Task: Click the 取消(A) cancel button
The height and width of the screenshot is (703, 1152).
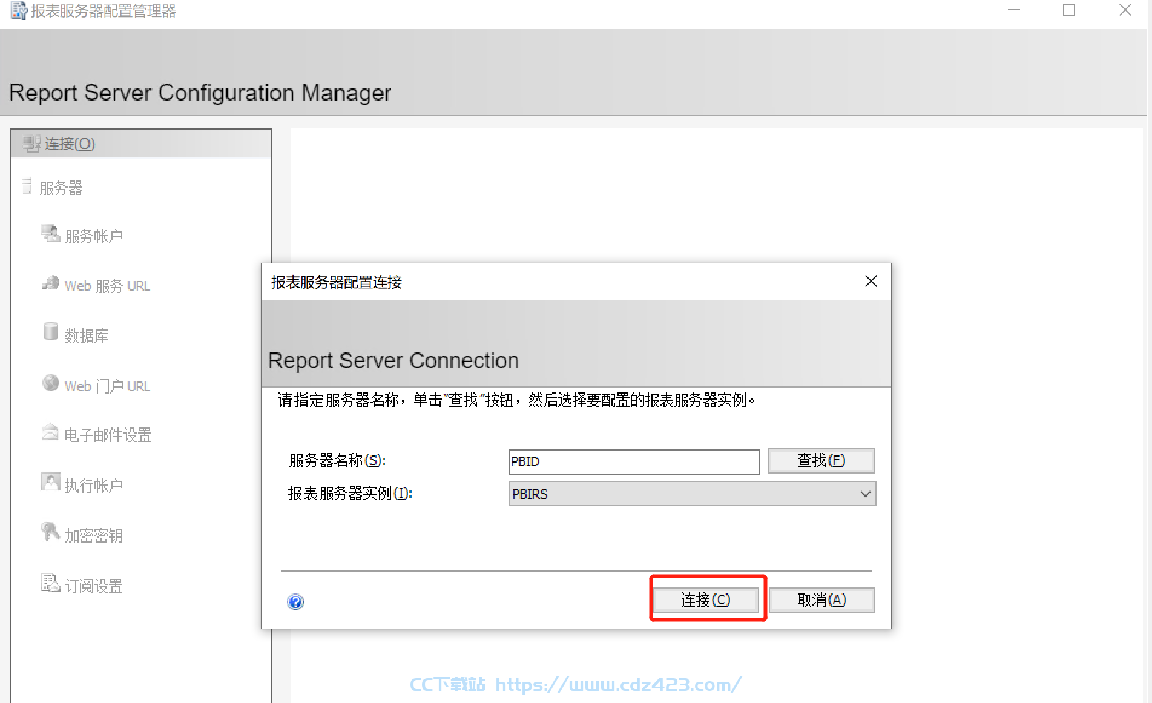Action: point(821,599)
